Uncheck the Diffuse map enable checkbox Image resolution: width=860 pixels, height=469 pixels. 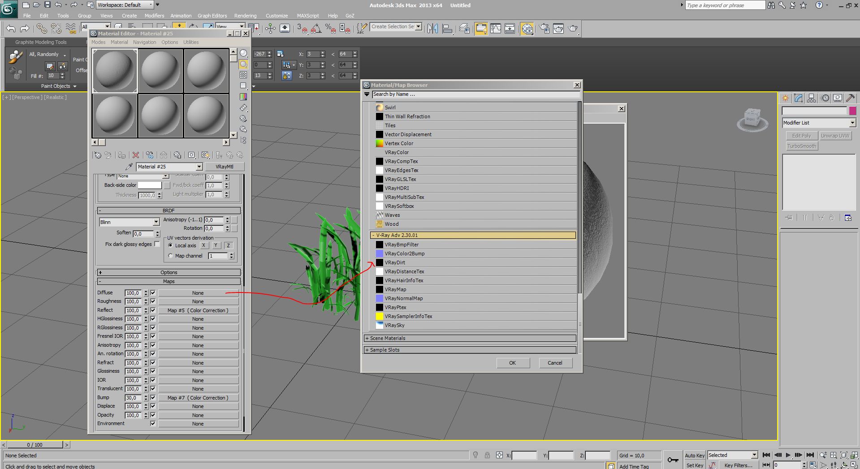(153, 293)
